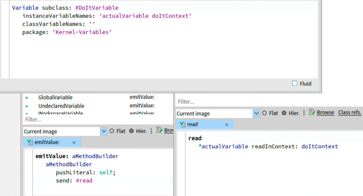
Task: Enable the Fluid checkbox
Action: tap(295, 83)
